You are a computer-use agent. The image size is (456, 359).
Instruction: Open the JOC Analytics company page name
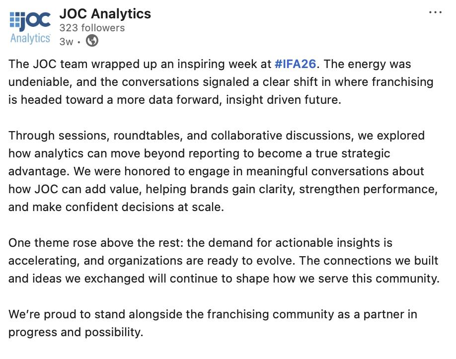105,14
